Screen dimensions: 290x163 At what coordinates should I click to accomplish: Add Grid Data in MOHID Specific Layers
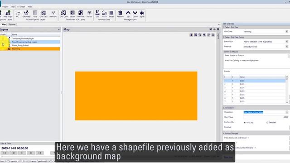[x=43, y=14]
